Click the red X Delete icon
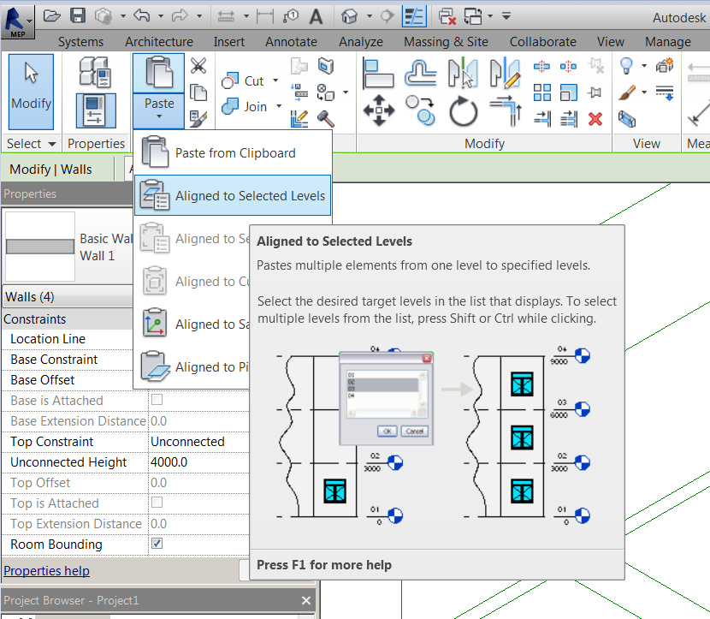710x619 pixels. pyautogui.click(x=595, y=119)
